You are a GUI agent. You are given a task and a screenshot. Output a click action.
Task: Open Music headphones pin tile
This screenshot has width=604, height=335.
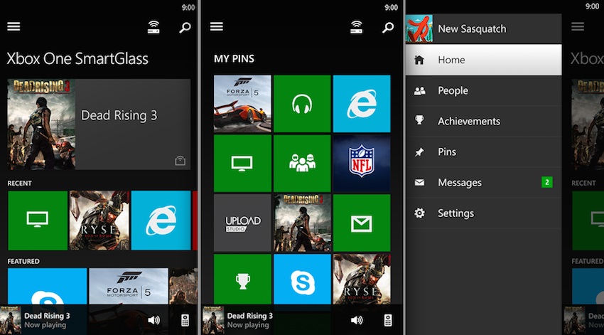click(302, 104)
